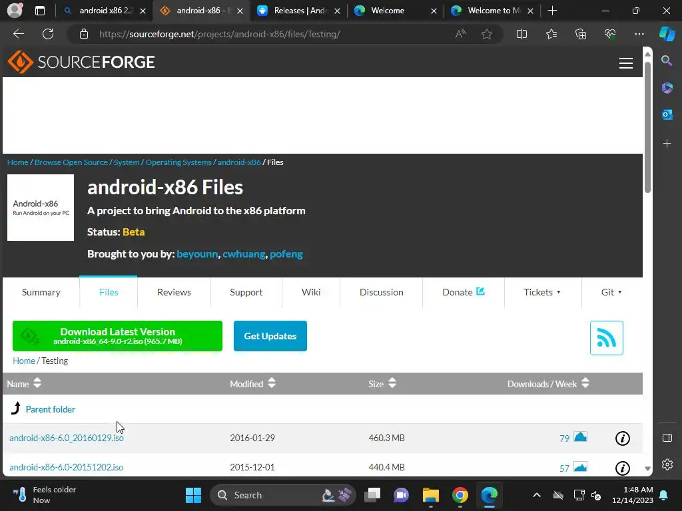Open beyounn's profile link
This screenshot has height=511, width=682.
[x=197, y=254]
